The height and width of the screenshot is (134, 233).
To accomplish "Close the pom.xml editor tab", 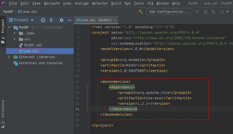I will (x=115, y=20).
